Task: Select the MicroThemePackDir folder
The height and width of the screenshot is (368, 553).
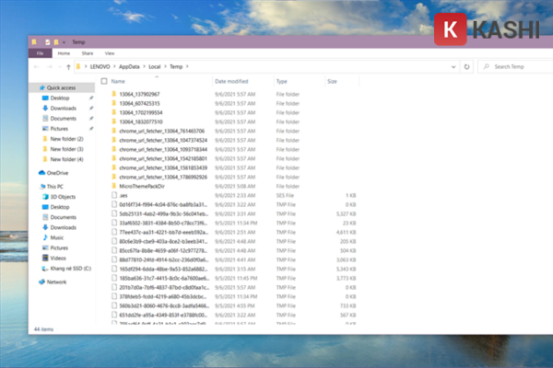Action: 142,186
